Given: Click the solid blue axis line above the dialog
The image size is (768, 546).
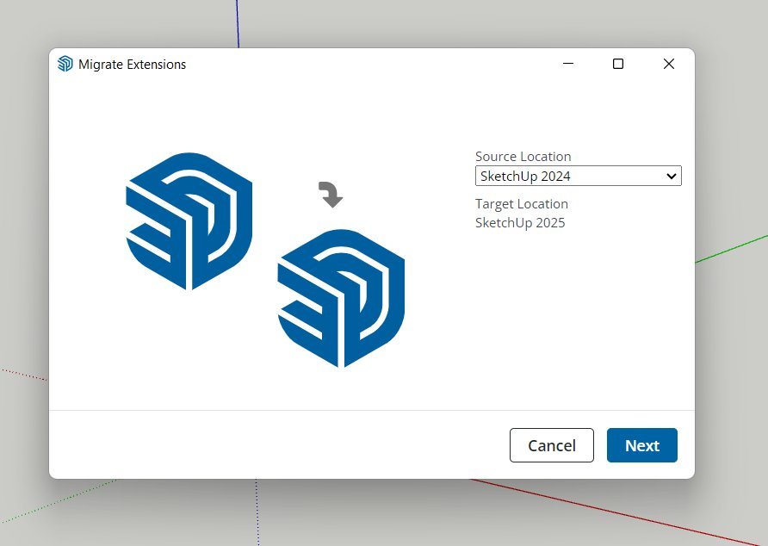Looking at the screenshot, I should (238, 24).
